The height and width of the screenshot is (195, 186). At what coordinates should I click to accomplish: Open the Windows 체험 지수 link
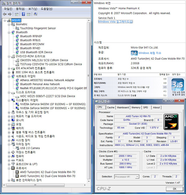pos(150,53)
